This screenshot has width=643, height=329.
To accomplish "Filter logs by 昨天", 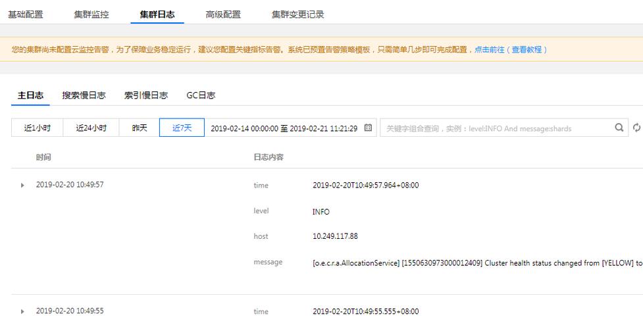I will [x=140, y=128].
